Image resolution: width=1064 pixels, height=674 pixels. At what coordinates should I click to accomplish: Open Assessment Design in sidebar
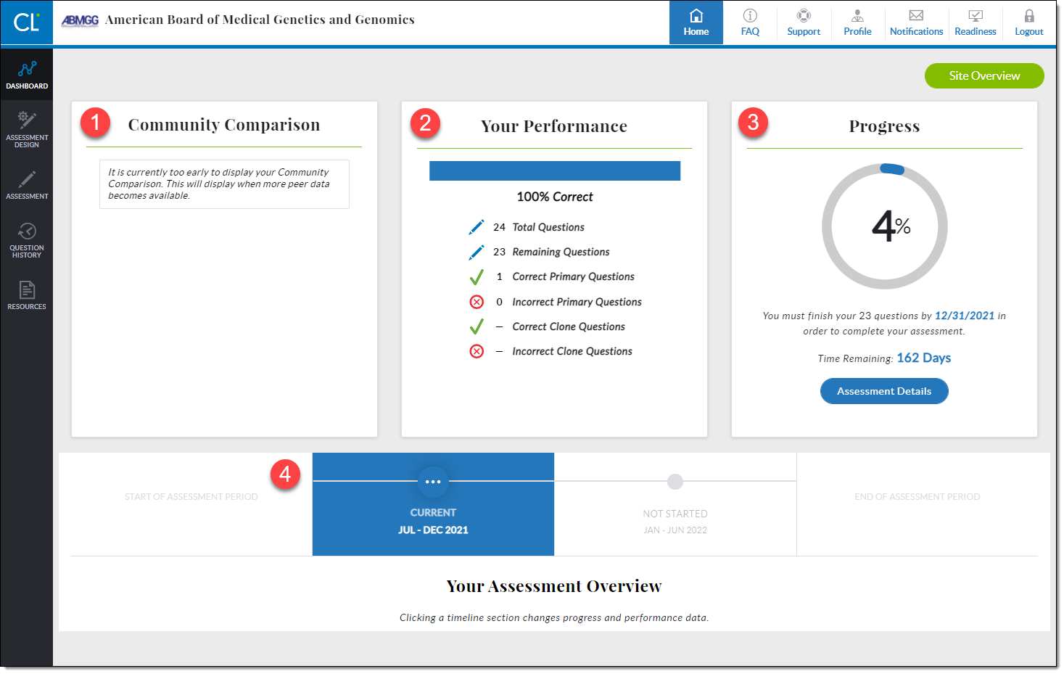[27, 130]
